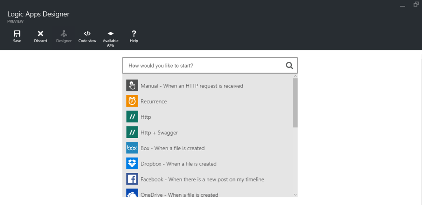Choose the 'Http' trigger label
Viewport: 422px width, 205px height.
tap(145, 117)
